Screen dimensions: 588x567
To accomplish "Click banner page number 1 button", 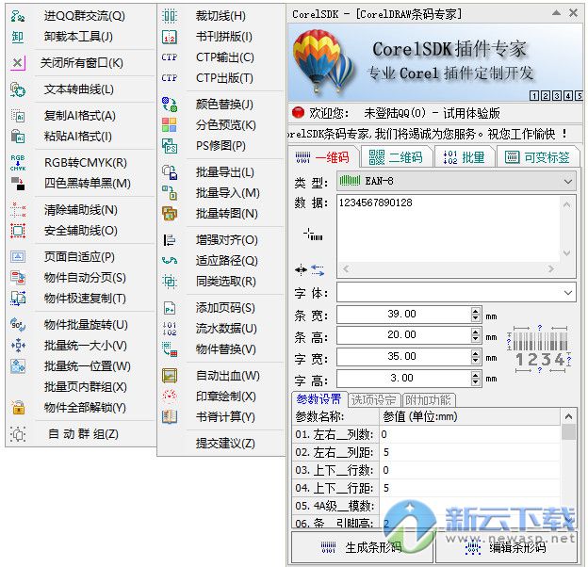I will coord(534,96).
